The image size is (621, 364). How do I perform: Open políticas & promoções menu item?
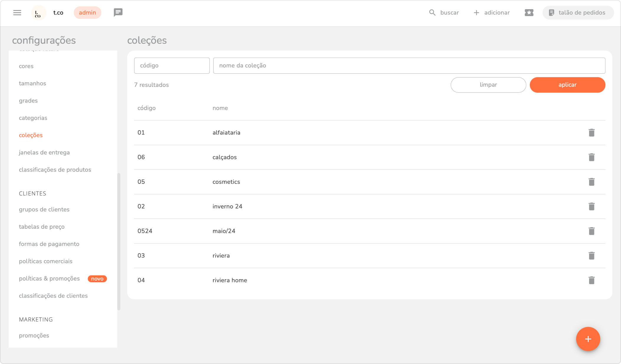point(49,279)
